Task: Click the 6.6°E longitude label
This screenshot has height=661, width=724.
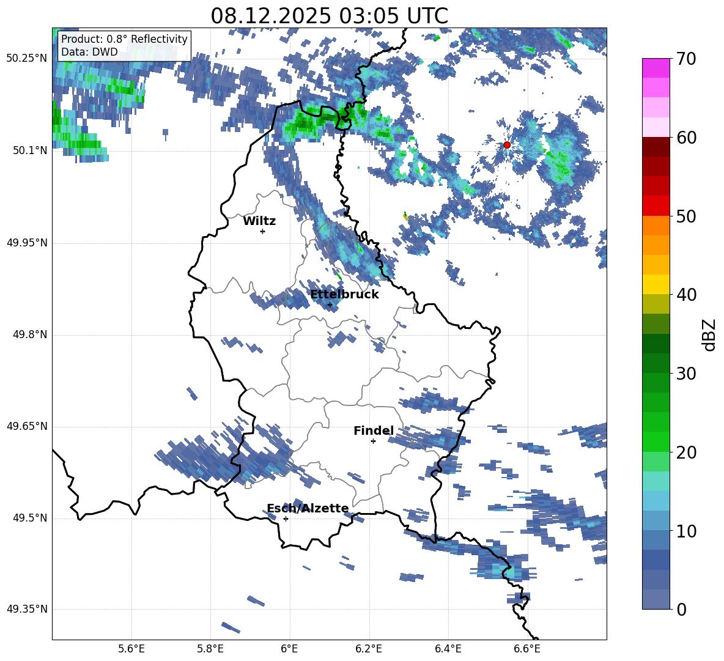Action: pyautogui.click(x=527, y=649)
